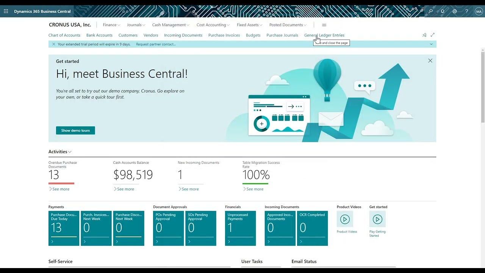Dismiss the trial period notification

(x=54, y=44)
